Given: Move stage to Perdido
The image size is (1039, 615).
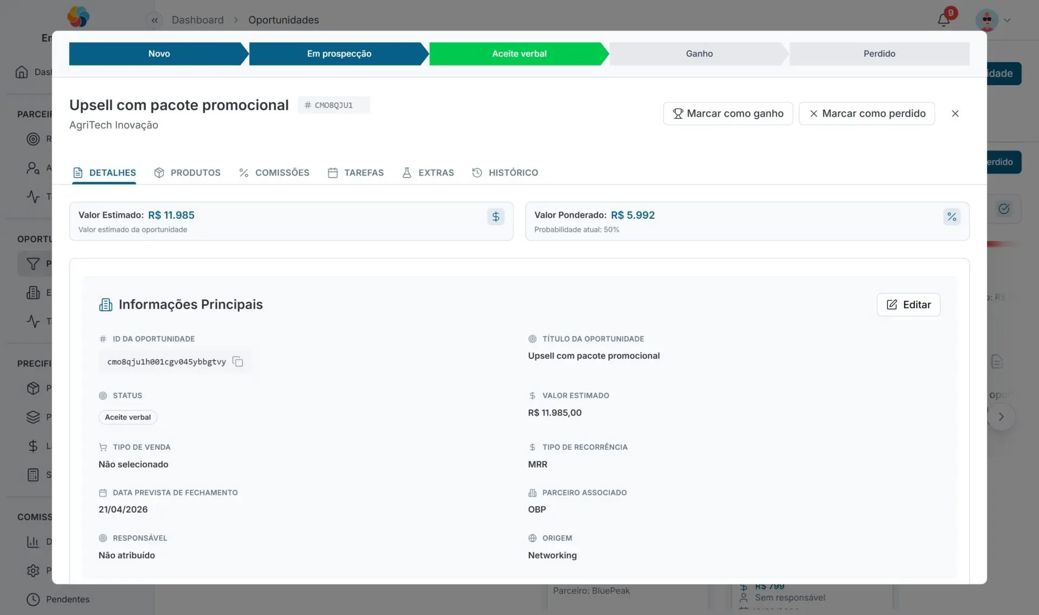Looking at the screenshot, I should [879, 54].
